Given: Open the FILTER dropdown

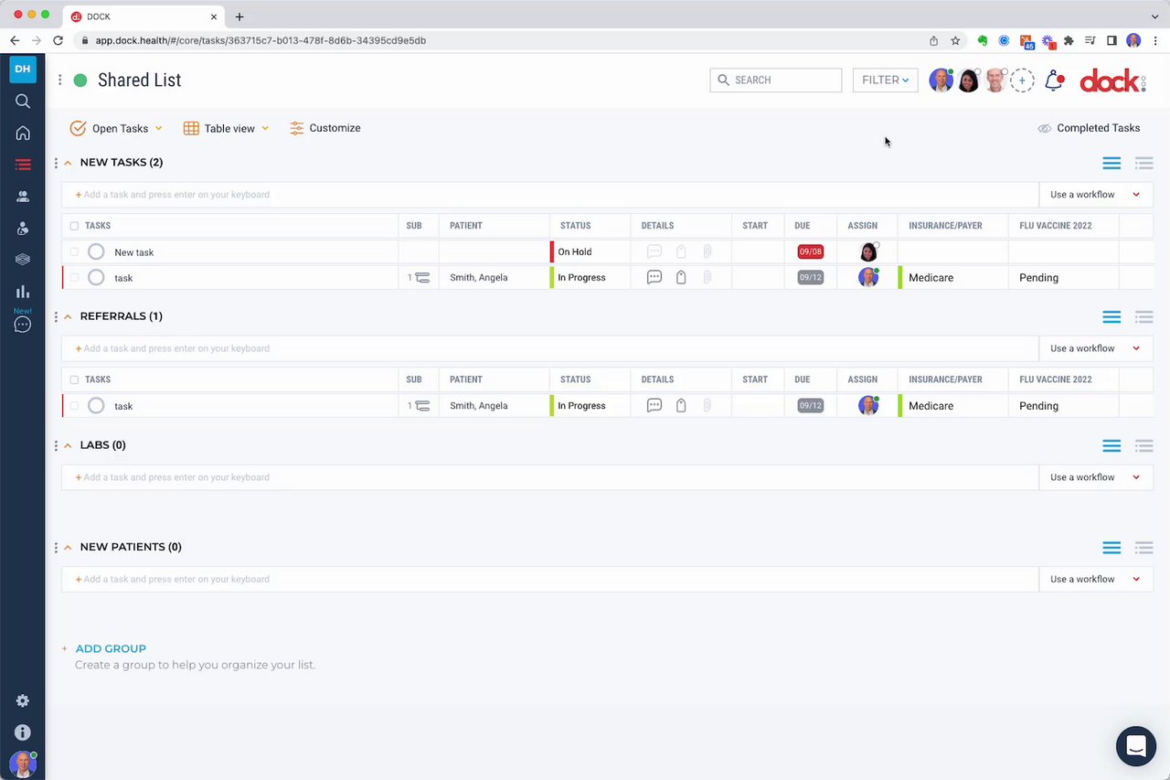Looking at the screenshot, I should point(885,80).
